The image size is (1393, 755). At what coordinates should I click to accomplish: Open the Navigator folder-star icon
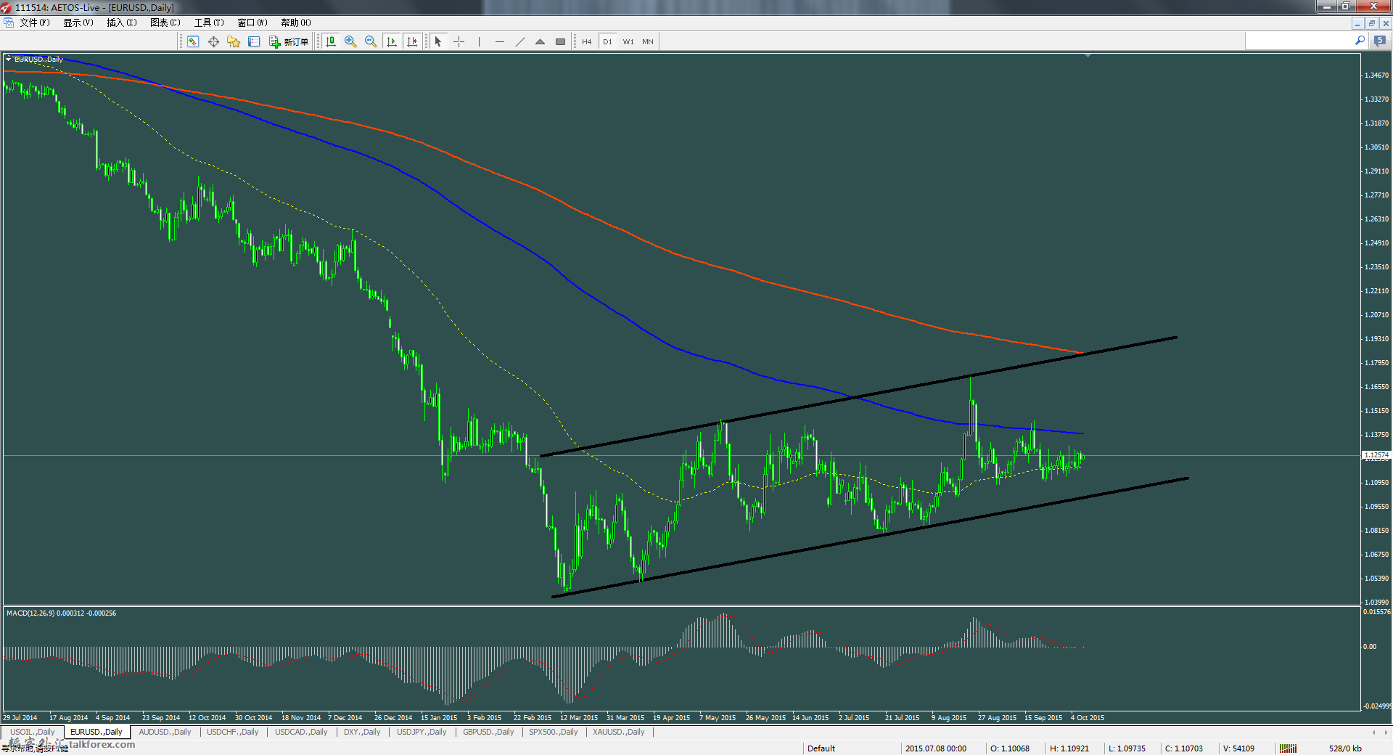[234, 41]
